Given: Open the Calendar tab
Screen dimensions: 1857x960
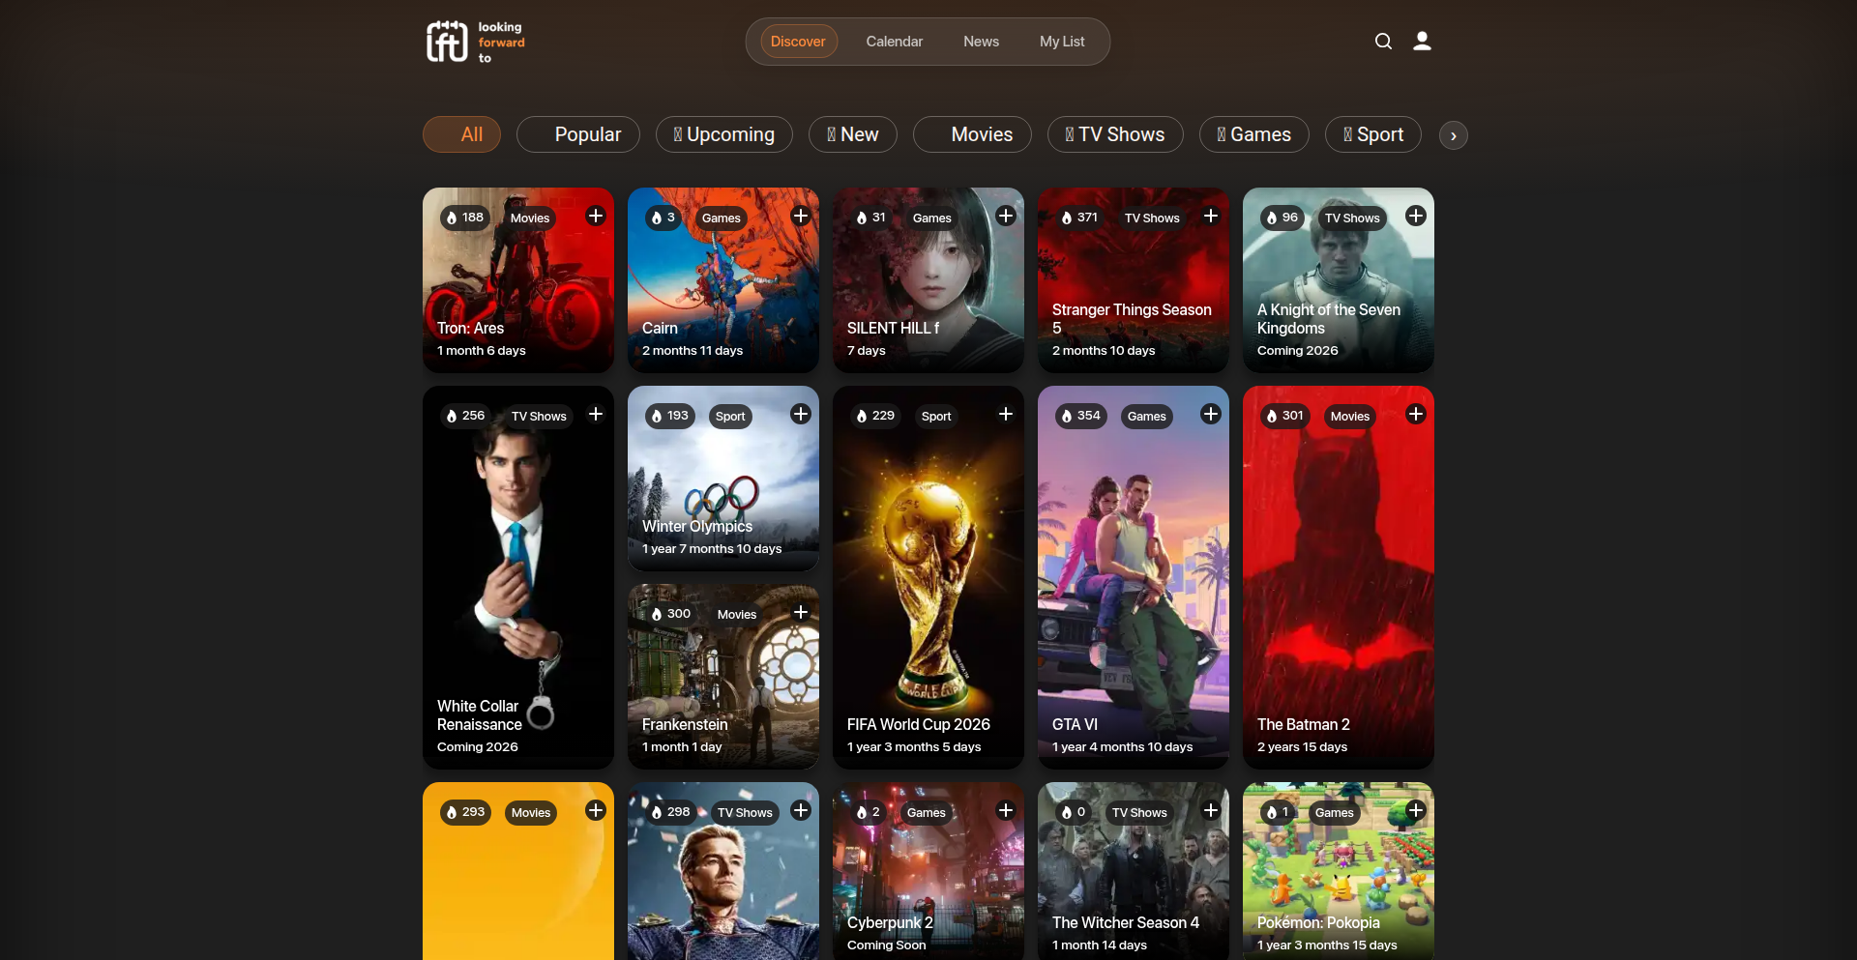Looking at the screenshot, I should point(895,42).
